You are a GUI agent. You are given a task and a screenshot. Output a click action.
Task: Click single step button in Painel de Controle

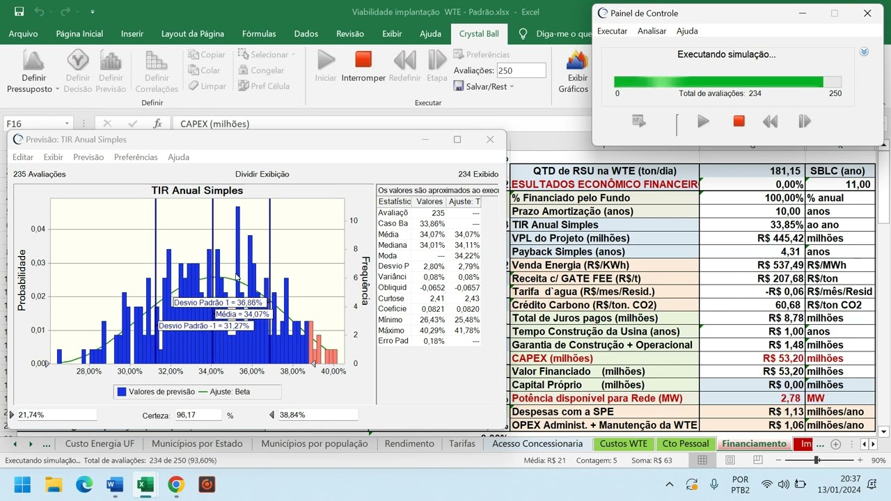805,121
